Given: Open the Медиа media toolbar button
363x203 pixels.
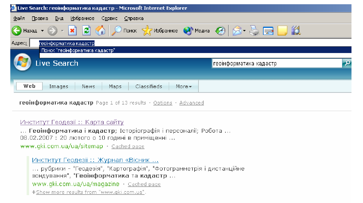Looking at the screenshot, I should click(196, 31).
